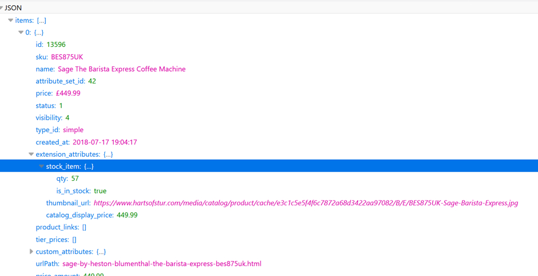
Task: Click the type_id value simple
Action: 73,130
